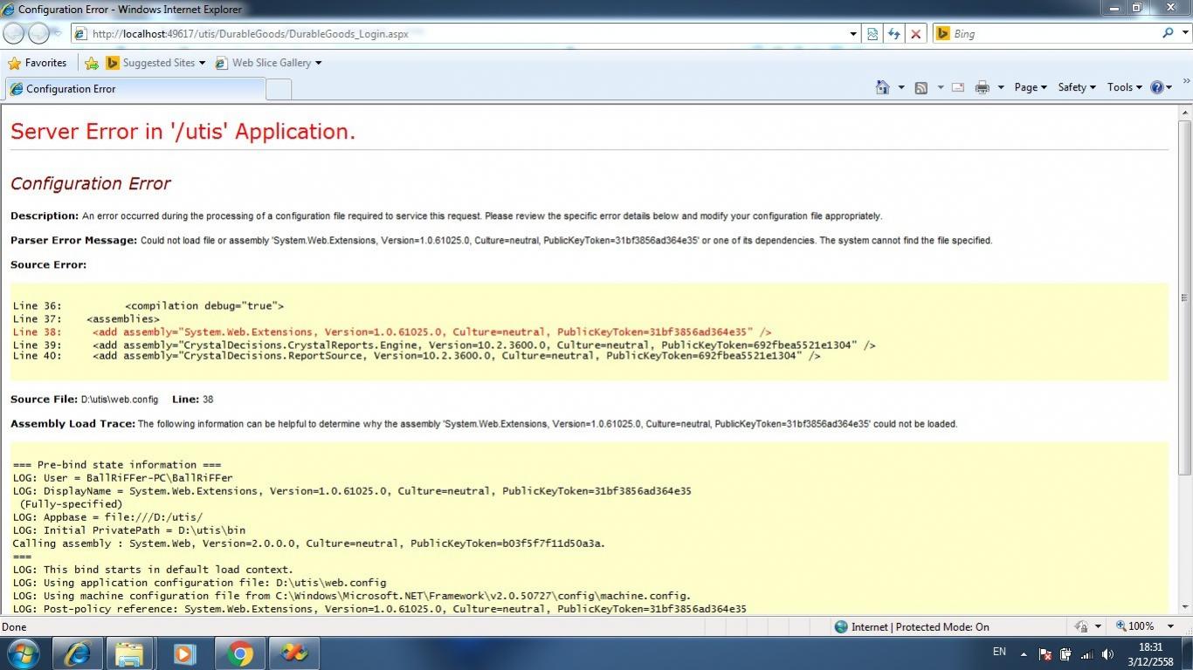Viewport: 1193px width, 670px height.
Task: Click the vertical scrollbar thumb
Action: (1185, 297)
